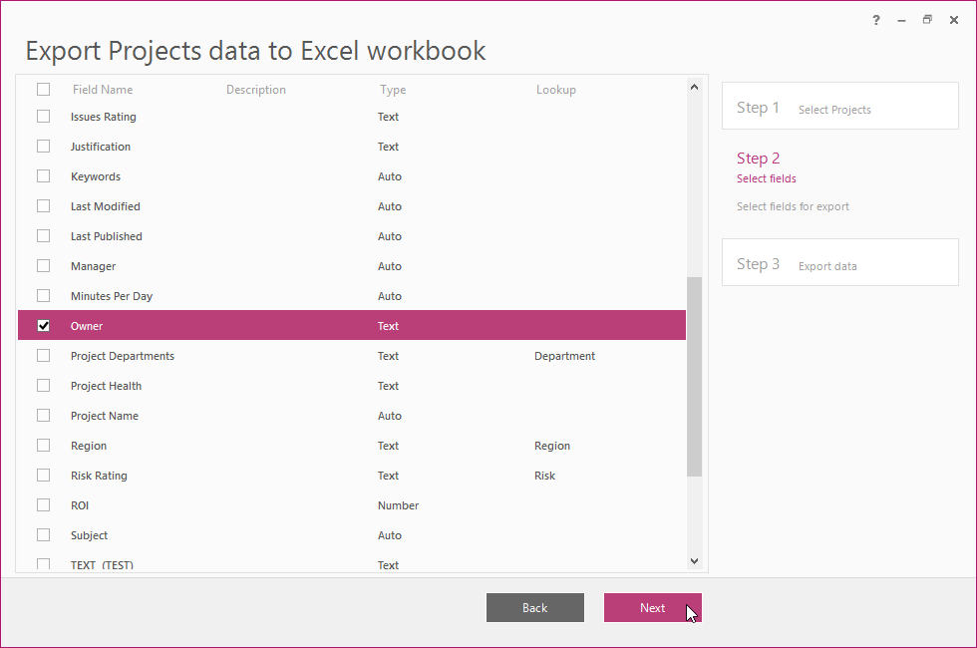
Task: Enable the Risk Rating field checkbox
Action: (x=43, y=476)
